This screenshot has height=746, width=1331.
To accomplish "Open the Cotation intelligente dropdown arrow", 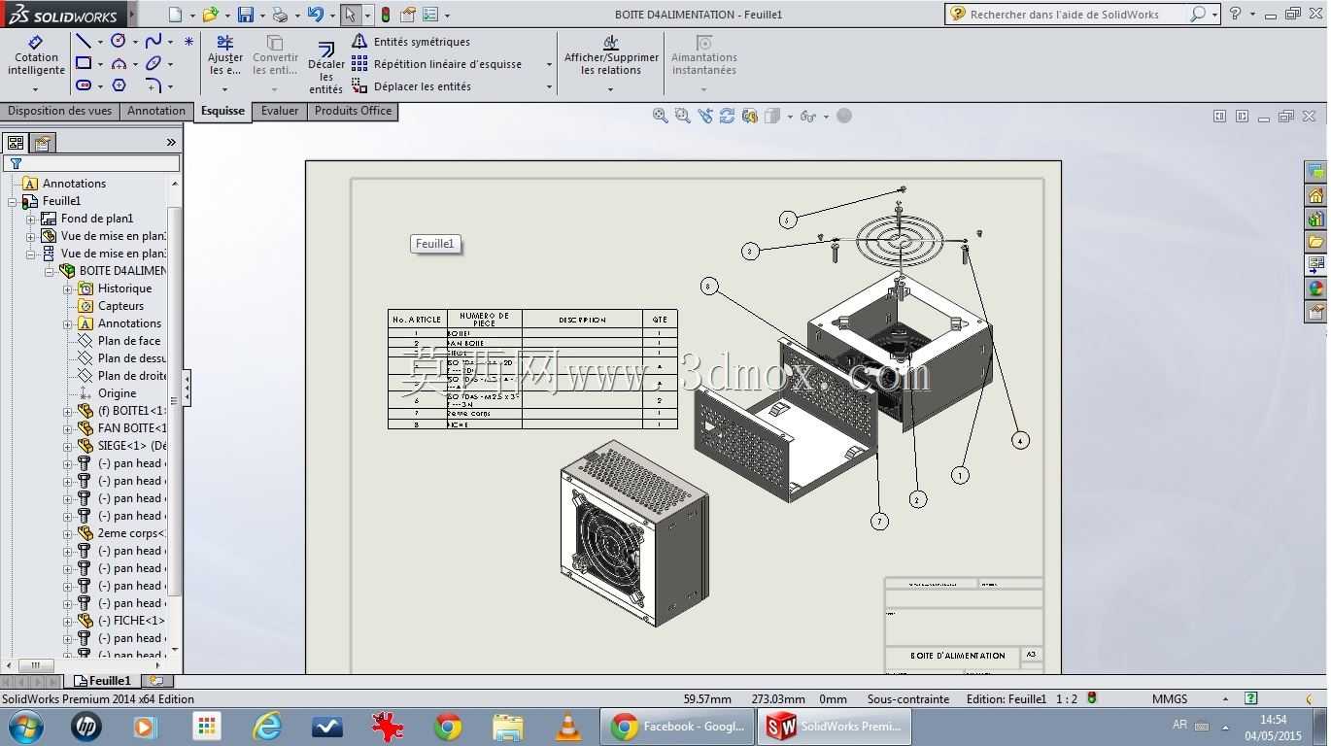I will click(x=36, y=89).
